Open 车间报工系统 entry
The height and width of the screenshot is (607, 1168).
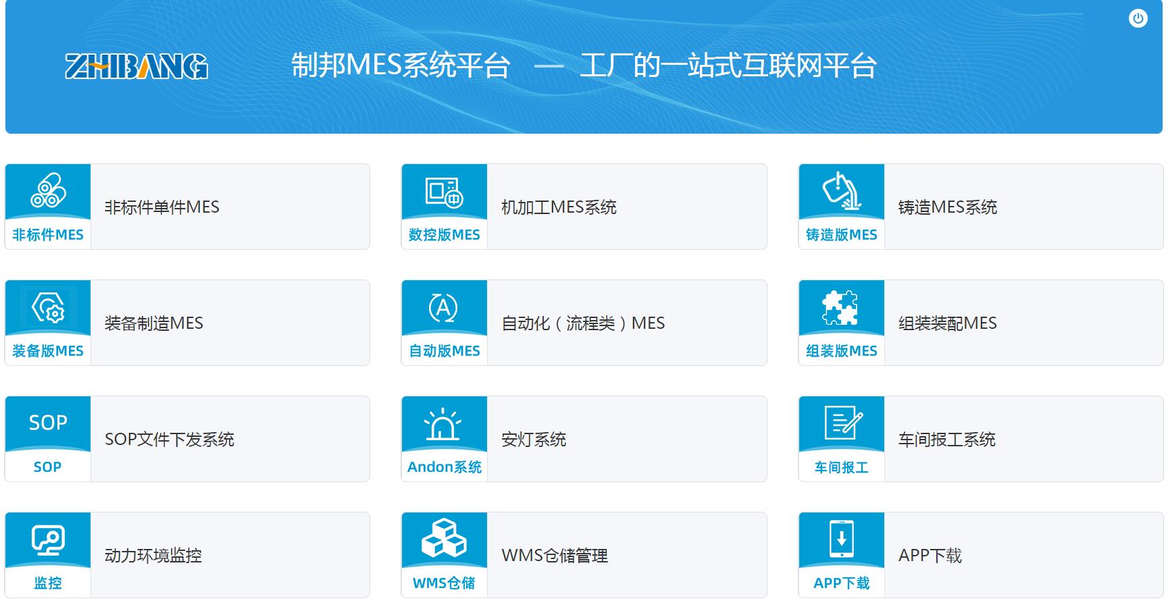pos(946,440)
